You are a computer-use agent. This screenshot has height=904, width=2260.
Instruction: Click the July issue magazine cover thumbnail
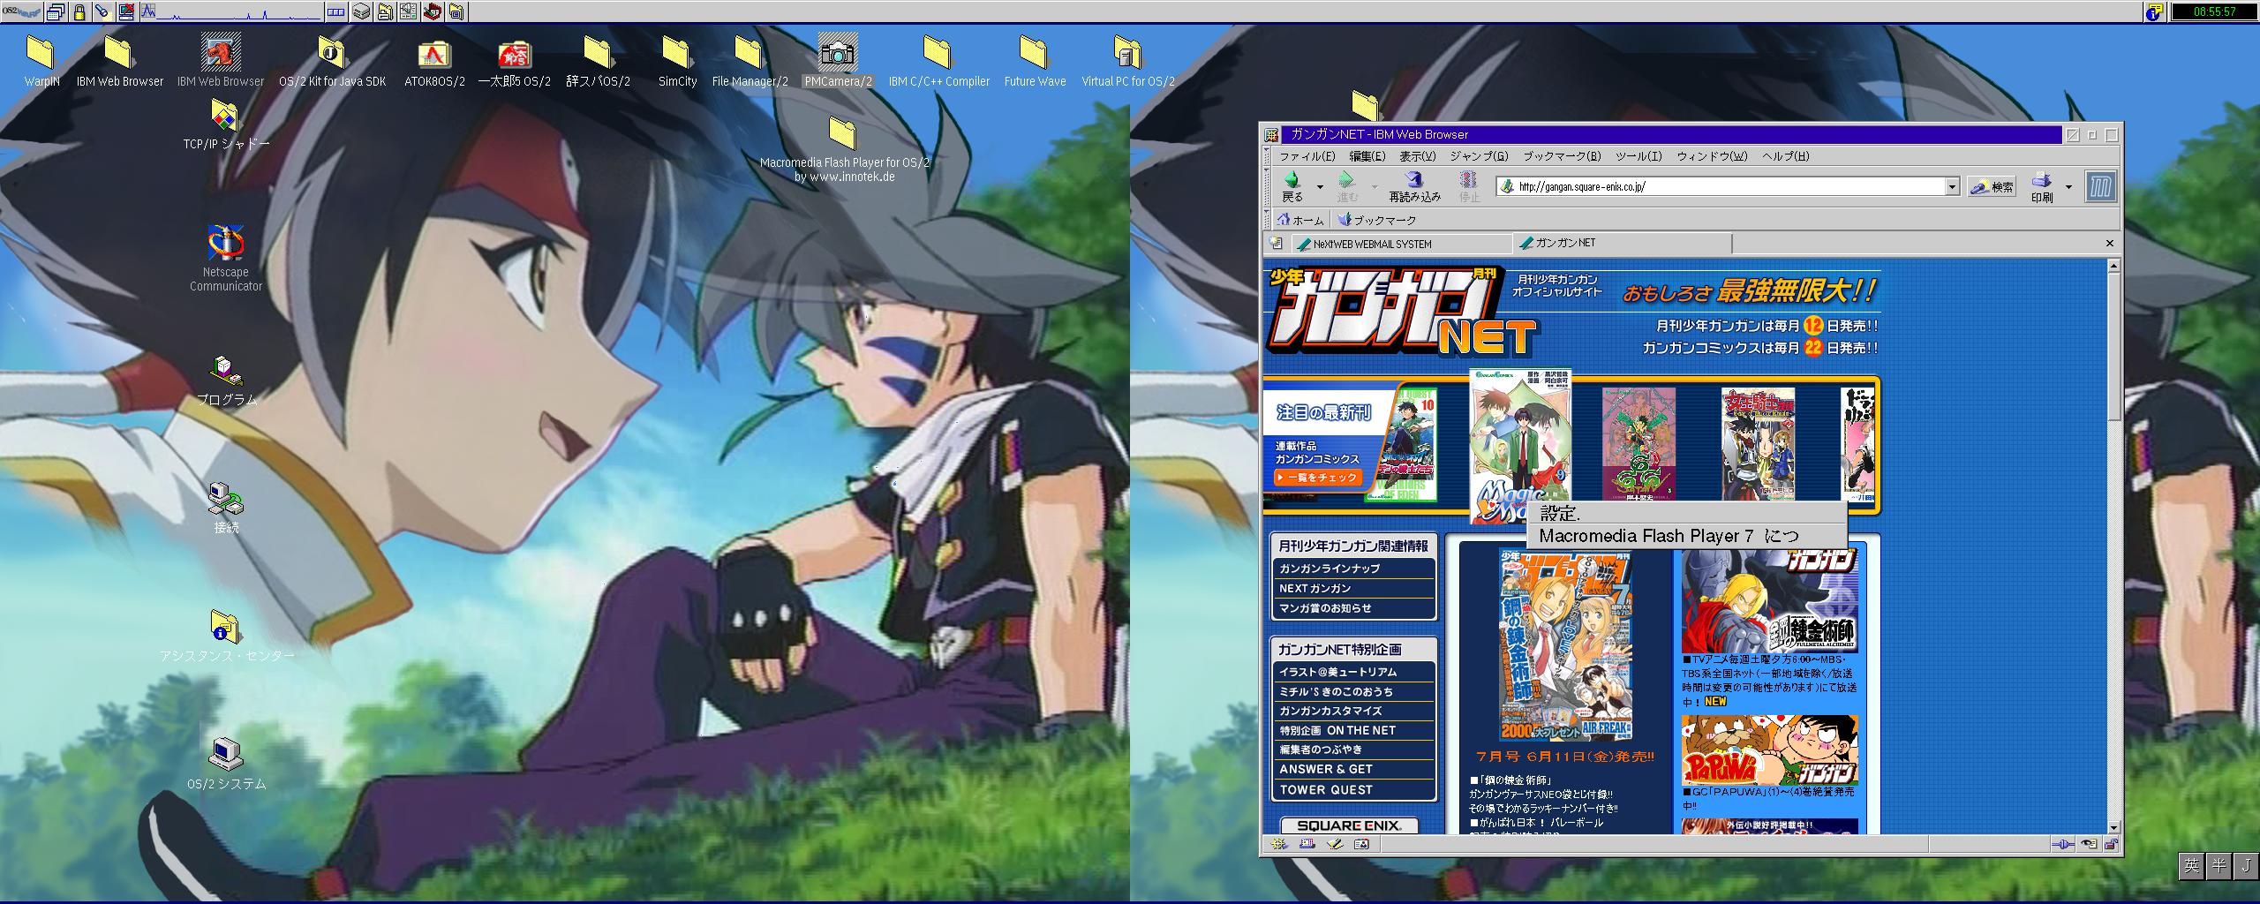[1564, 644]
